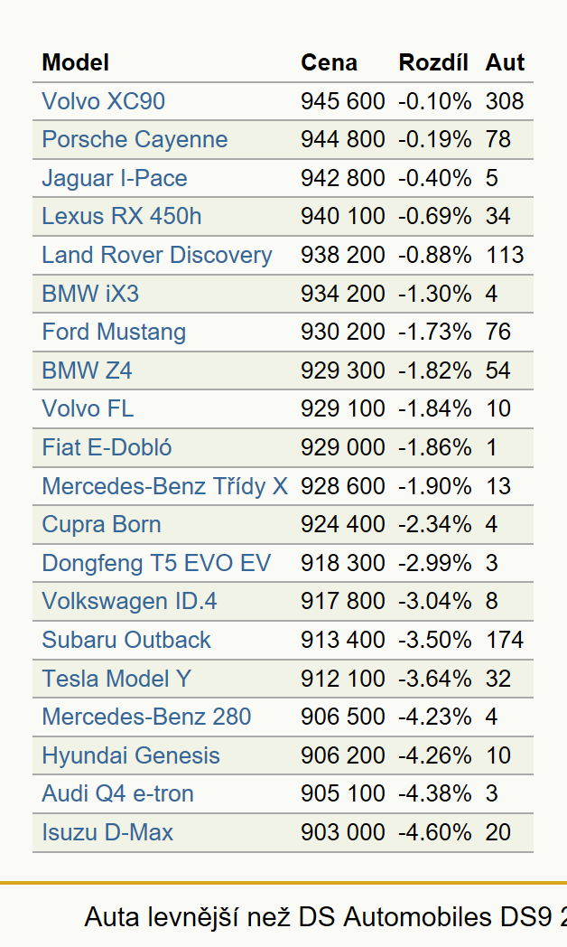
Task: Select the BMW Z4 link
Action: tap(87, 370)
